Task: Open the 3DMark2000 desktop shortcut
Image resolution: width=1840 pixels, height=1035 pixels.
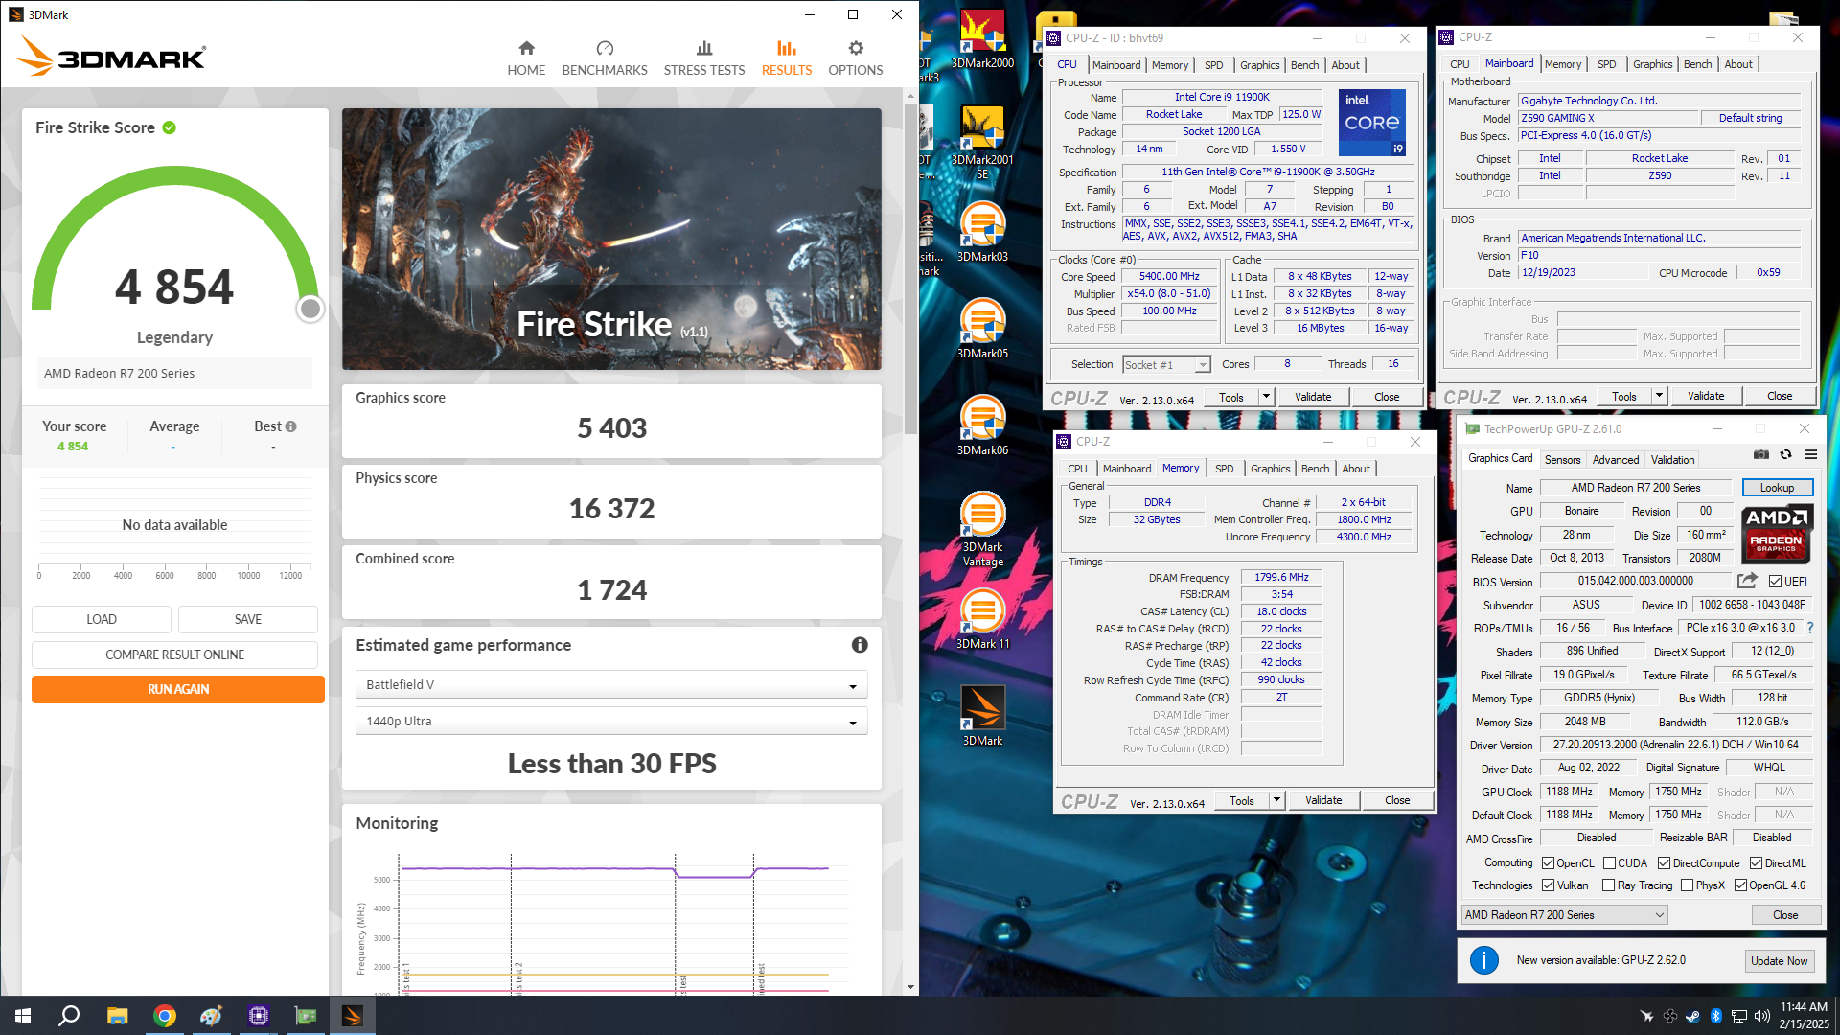Action: [x=982, y=39]
